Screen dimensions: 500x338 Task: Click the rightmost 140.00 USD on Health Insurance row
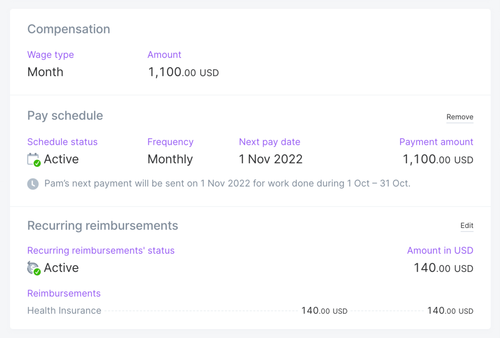point(450,310)
